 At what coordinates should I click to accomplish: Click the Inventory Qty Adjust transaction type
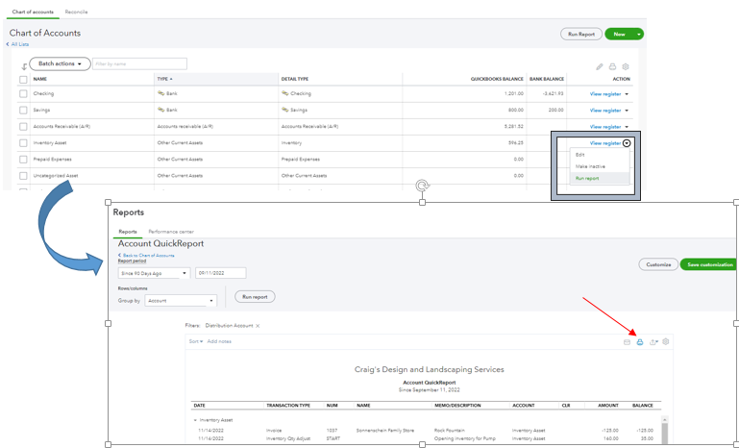(x=288, y=438)
